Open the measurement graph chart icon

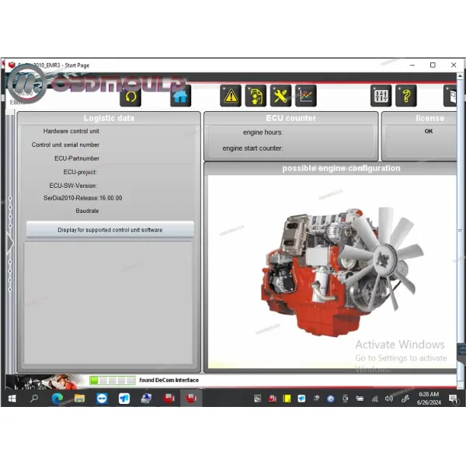coord(305,96)
